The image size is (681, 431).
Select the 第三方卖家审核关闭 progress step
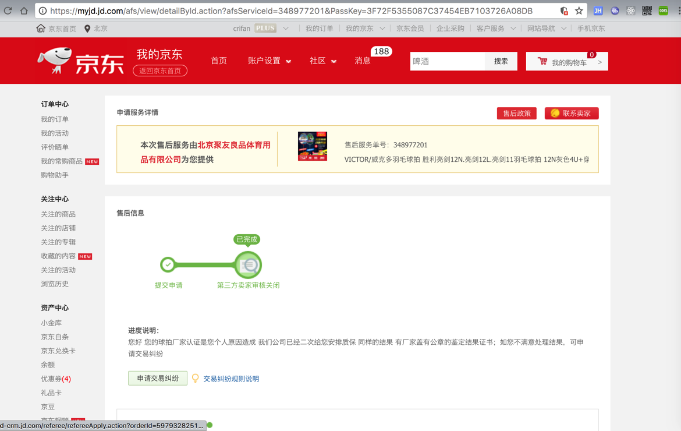pyautogui.click(x=248, y=265)
